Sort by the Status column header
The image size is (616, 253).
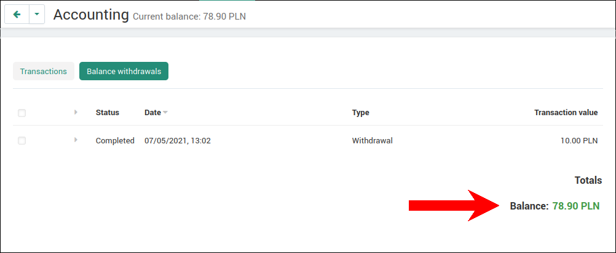click(x=107, y=112)
